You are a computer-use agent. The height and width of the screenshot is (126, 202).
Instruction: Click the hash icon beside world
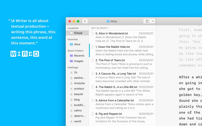click(x=71, y=121)
